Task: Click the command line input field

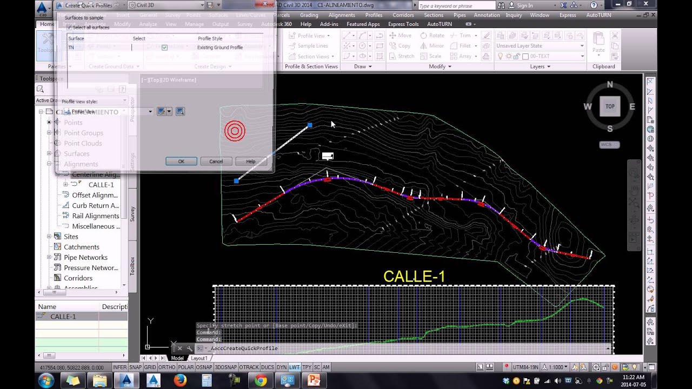Action: coord(405,348)
